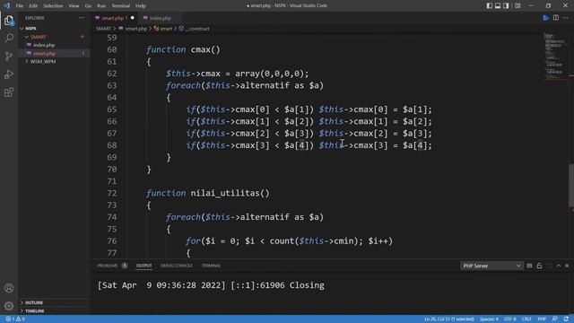Image resolution: width=574 pixels, height=323 pixels.
Task: Open the Explorer view in activity bar
Action: coord(9,21)
